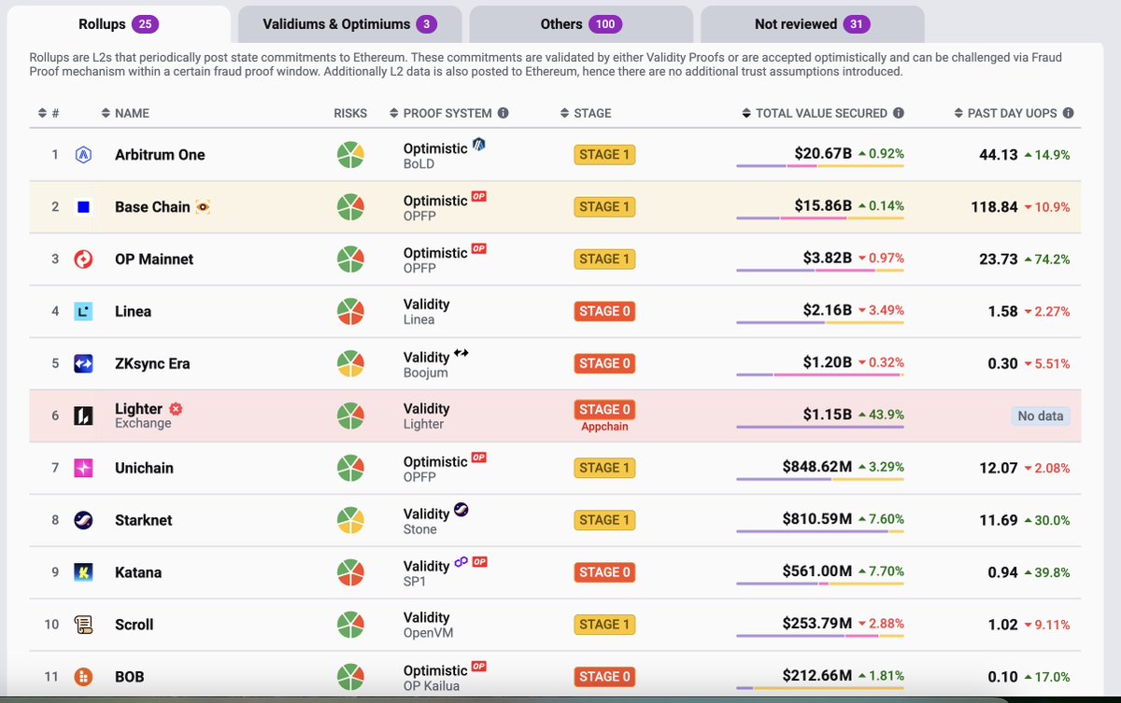1121x703 pixels.
Task: Open ZKsync Era project page
Action: click(152, 364)
